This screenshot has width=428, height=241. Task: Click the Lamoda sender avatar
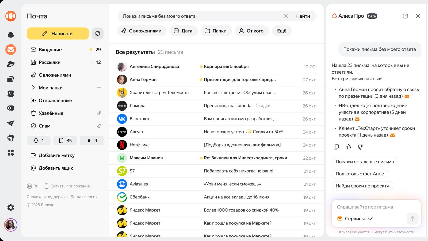click(122, 106)
